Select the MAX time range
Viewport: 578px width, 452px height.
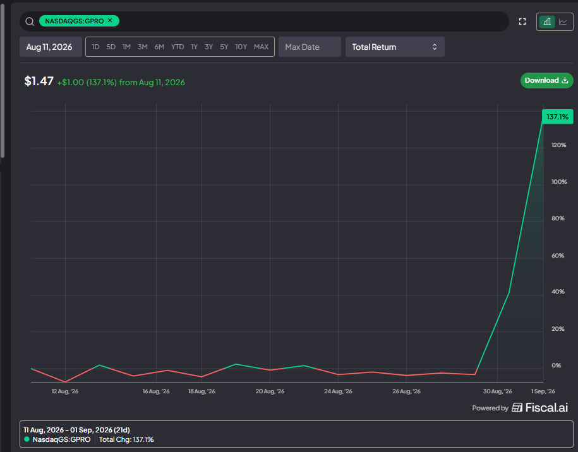coord(261,47)
